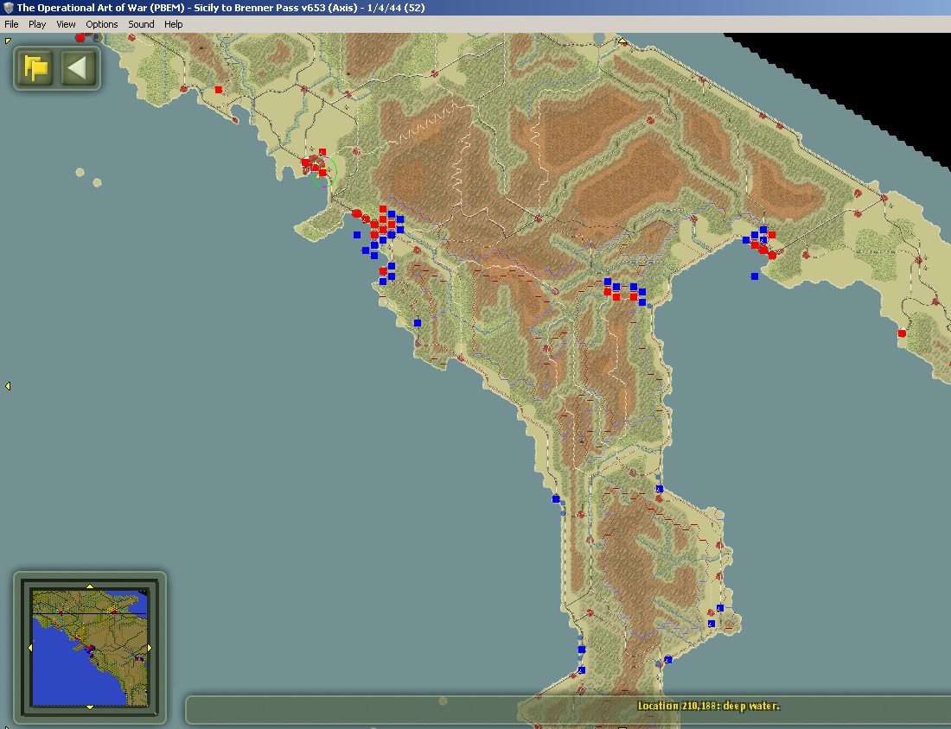Screen dimensions: 951x729
Task: Click the yellow double-flags button
Action: pyautogui.click(x=35, y=68)
